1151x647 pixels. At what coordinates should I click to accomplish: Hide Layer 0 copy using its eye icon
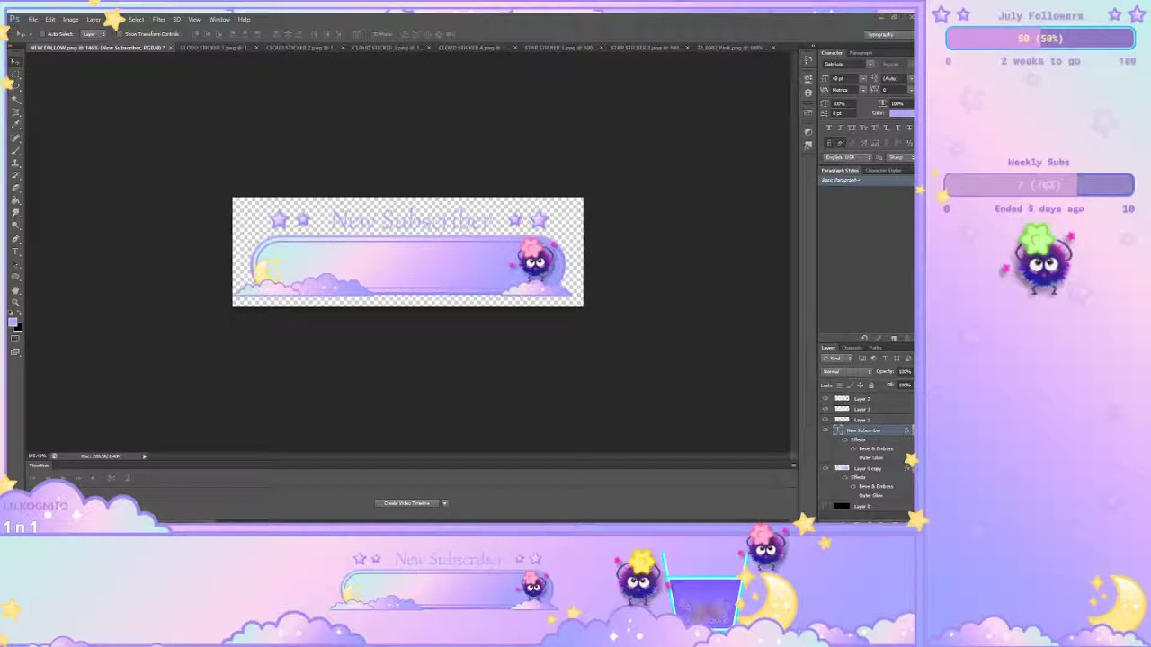pyautogui.click(x=825, y=468)
